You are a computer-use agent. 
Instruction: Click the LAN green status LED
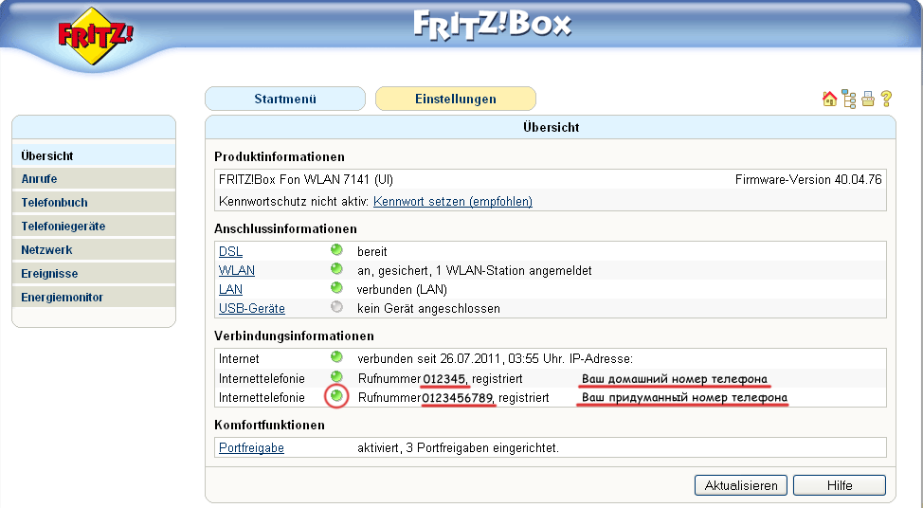point(336,288)
